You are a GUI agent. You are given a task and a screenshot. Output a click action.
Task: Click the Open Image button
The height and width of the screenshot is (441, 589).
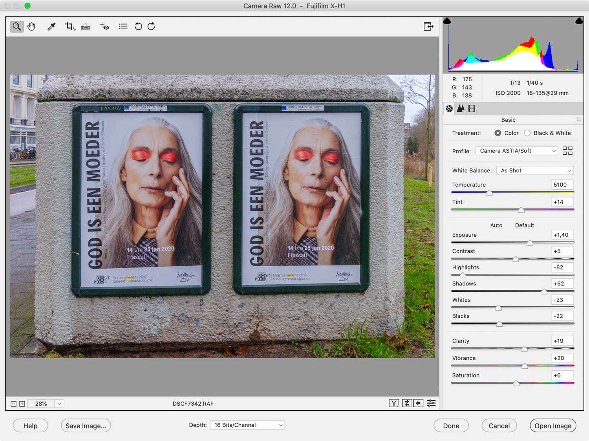pos(553,426)
